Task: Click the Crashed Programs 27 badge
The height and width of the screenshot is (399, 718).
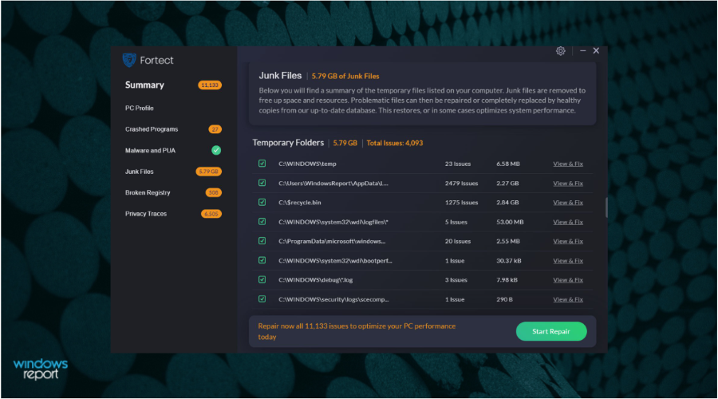Action: point(215,129)
